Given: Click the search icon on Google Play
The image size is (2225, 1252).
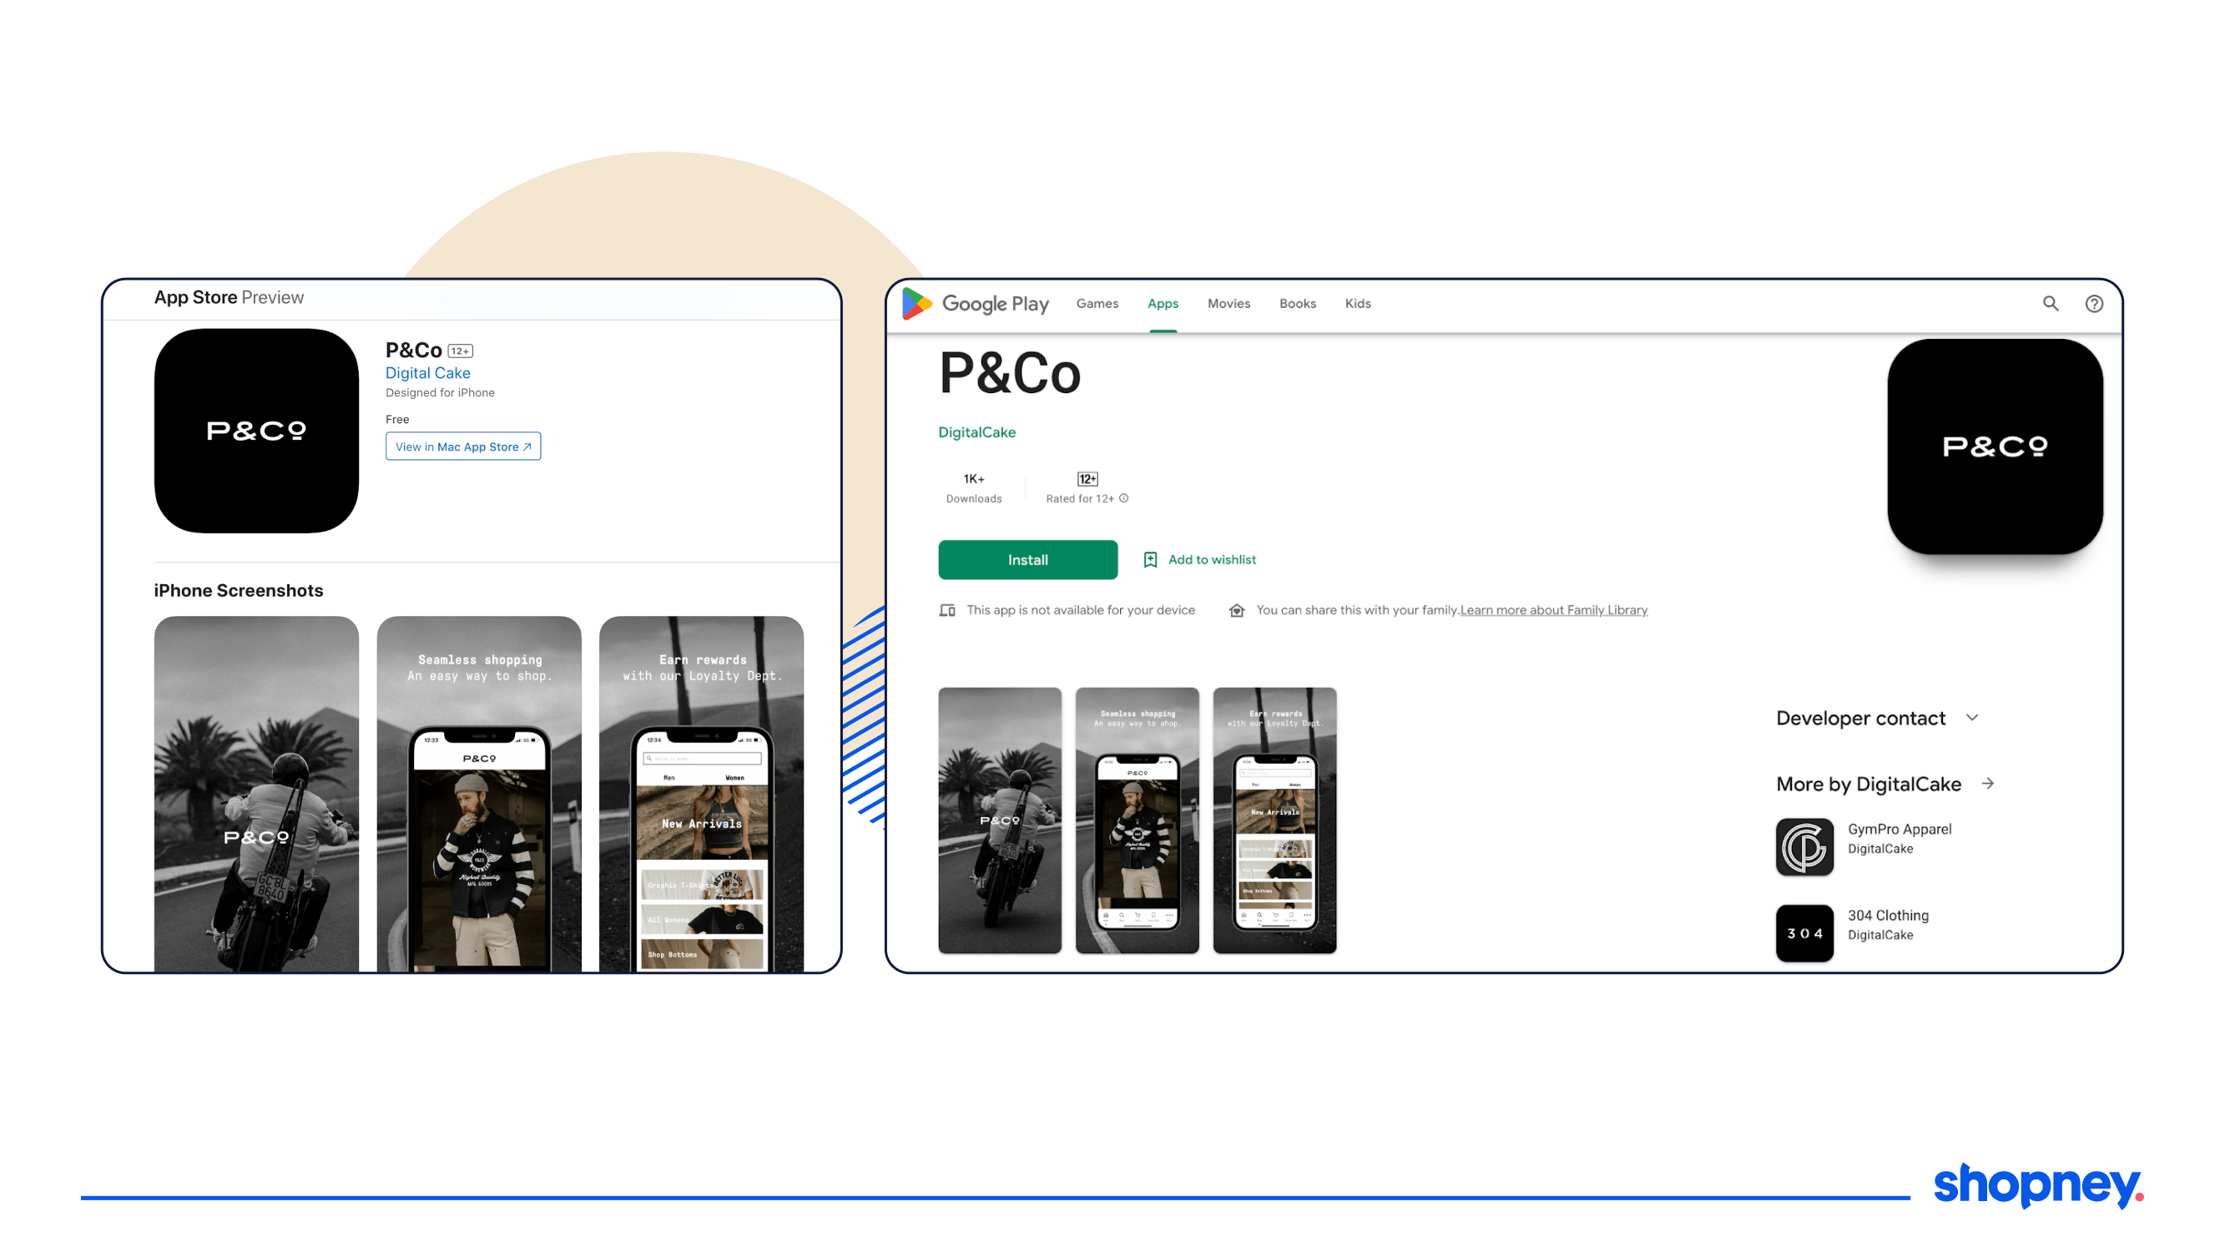Looking at the screenshot, I should [2051, 303].
